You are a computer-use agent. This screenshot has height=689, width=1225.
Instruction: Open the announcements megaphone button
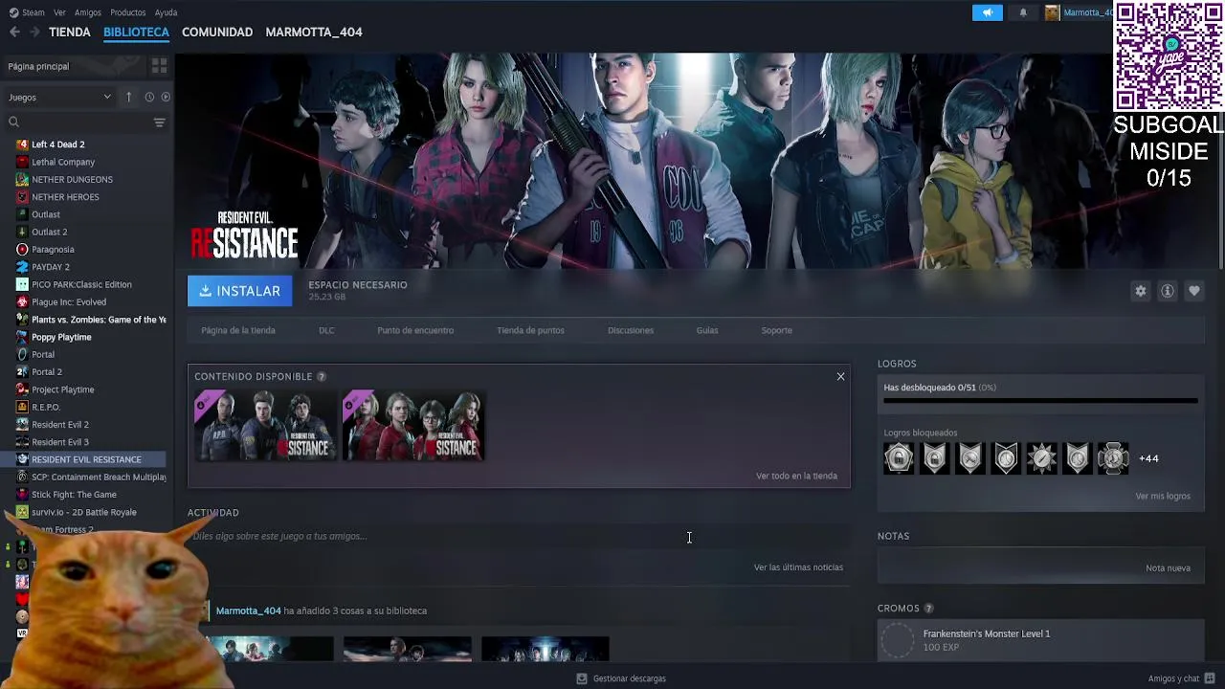988,12
